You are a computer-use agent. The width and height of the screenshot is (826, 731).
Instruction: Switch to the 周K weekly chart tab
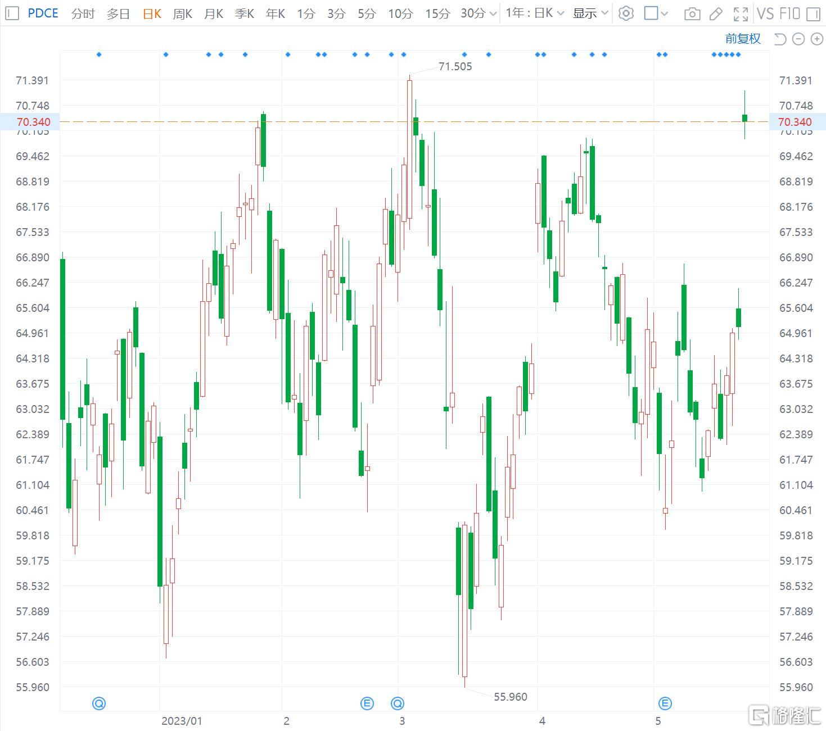(x=182, y=13)
